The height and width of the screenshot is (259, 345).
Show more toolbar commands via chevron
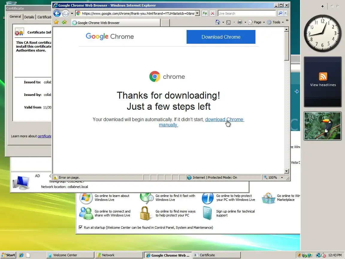[287, 20]
